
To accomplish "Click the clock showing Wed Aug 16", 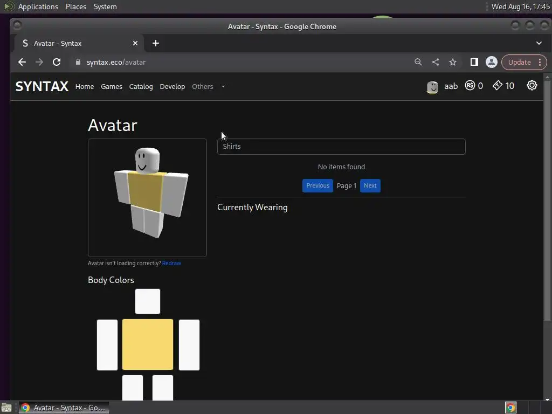I will pyautogui.click(x=520, y=6).
